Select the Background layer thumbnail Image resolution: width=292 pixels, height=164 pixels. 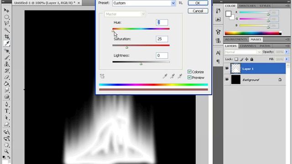pos(236,80)
